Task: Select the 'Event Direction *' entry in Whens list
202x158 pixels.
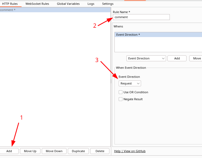Action: click(158, 35)
